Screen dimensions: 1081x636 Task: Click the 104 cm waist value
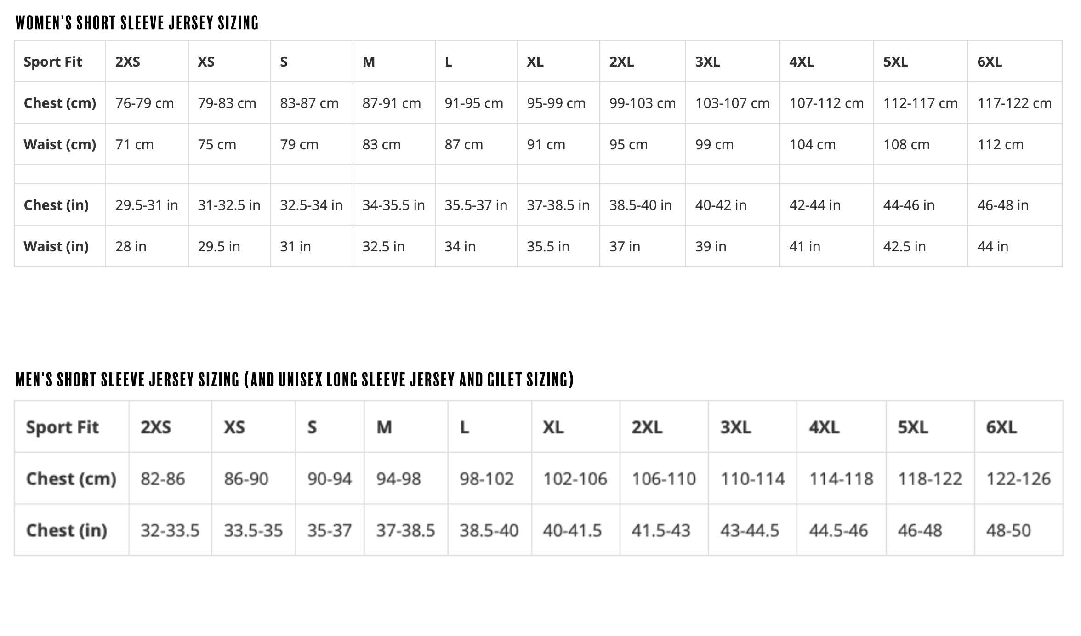(812, 145)
